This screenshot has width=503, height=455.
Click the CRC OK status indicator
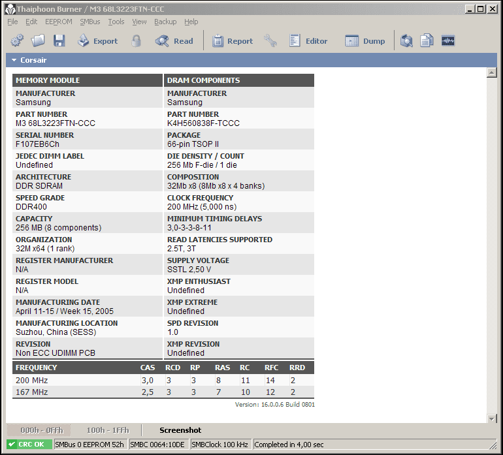(x=29, y=445)
